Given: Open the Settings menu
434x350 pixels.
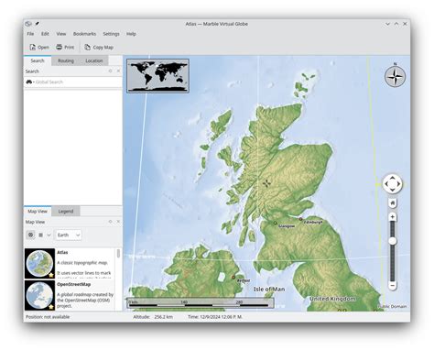Looking at the screenshot, I should [111, 34].
